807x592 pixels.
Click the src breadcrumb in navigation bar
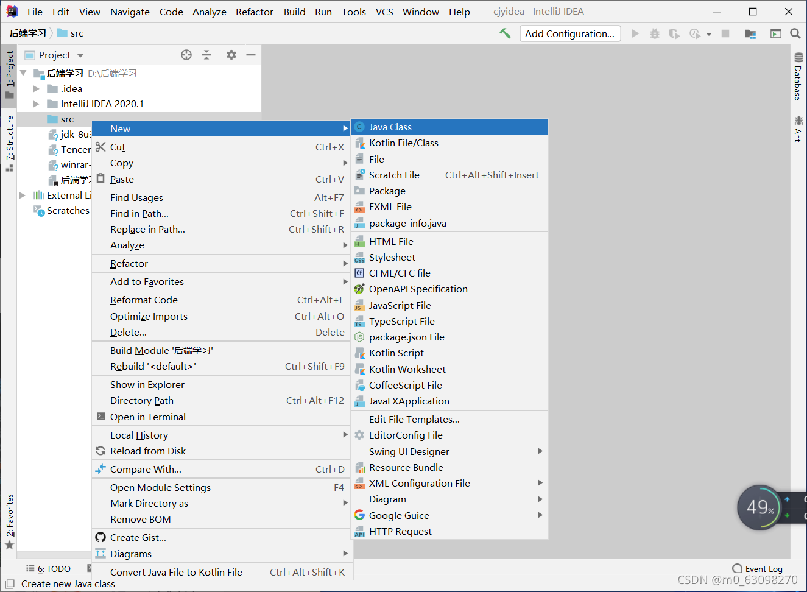click(x=71, y=33)
